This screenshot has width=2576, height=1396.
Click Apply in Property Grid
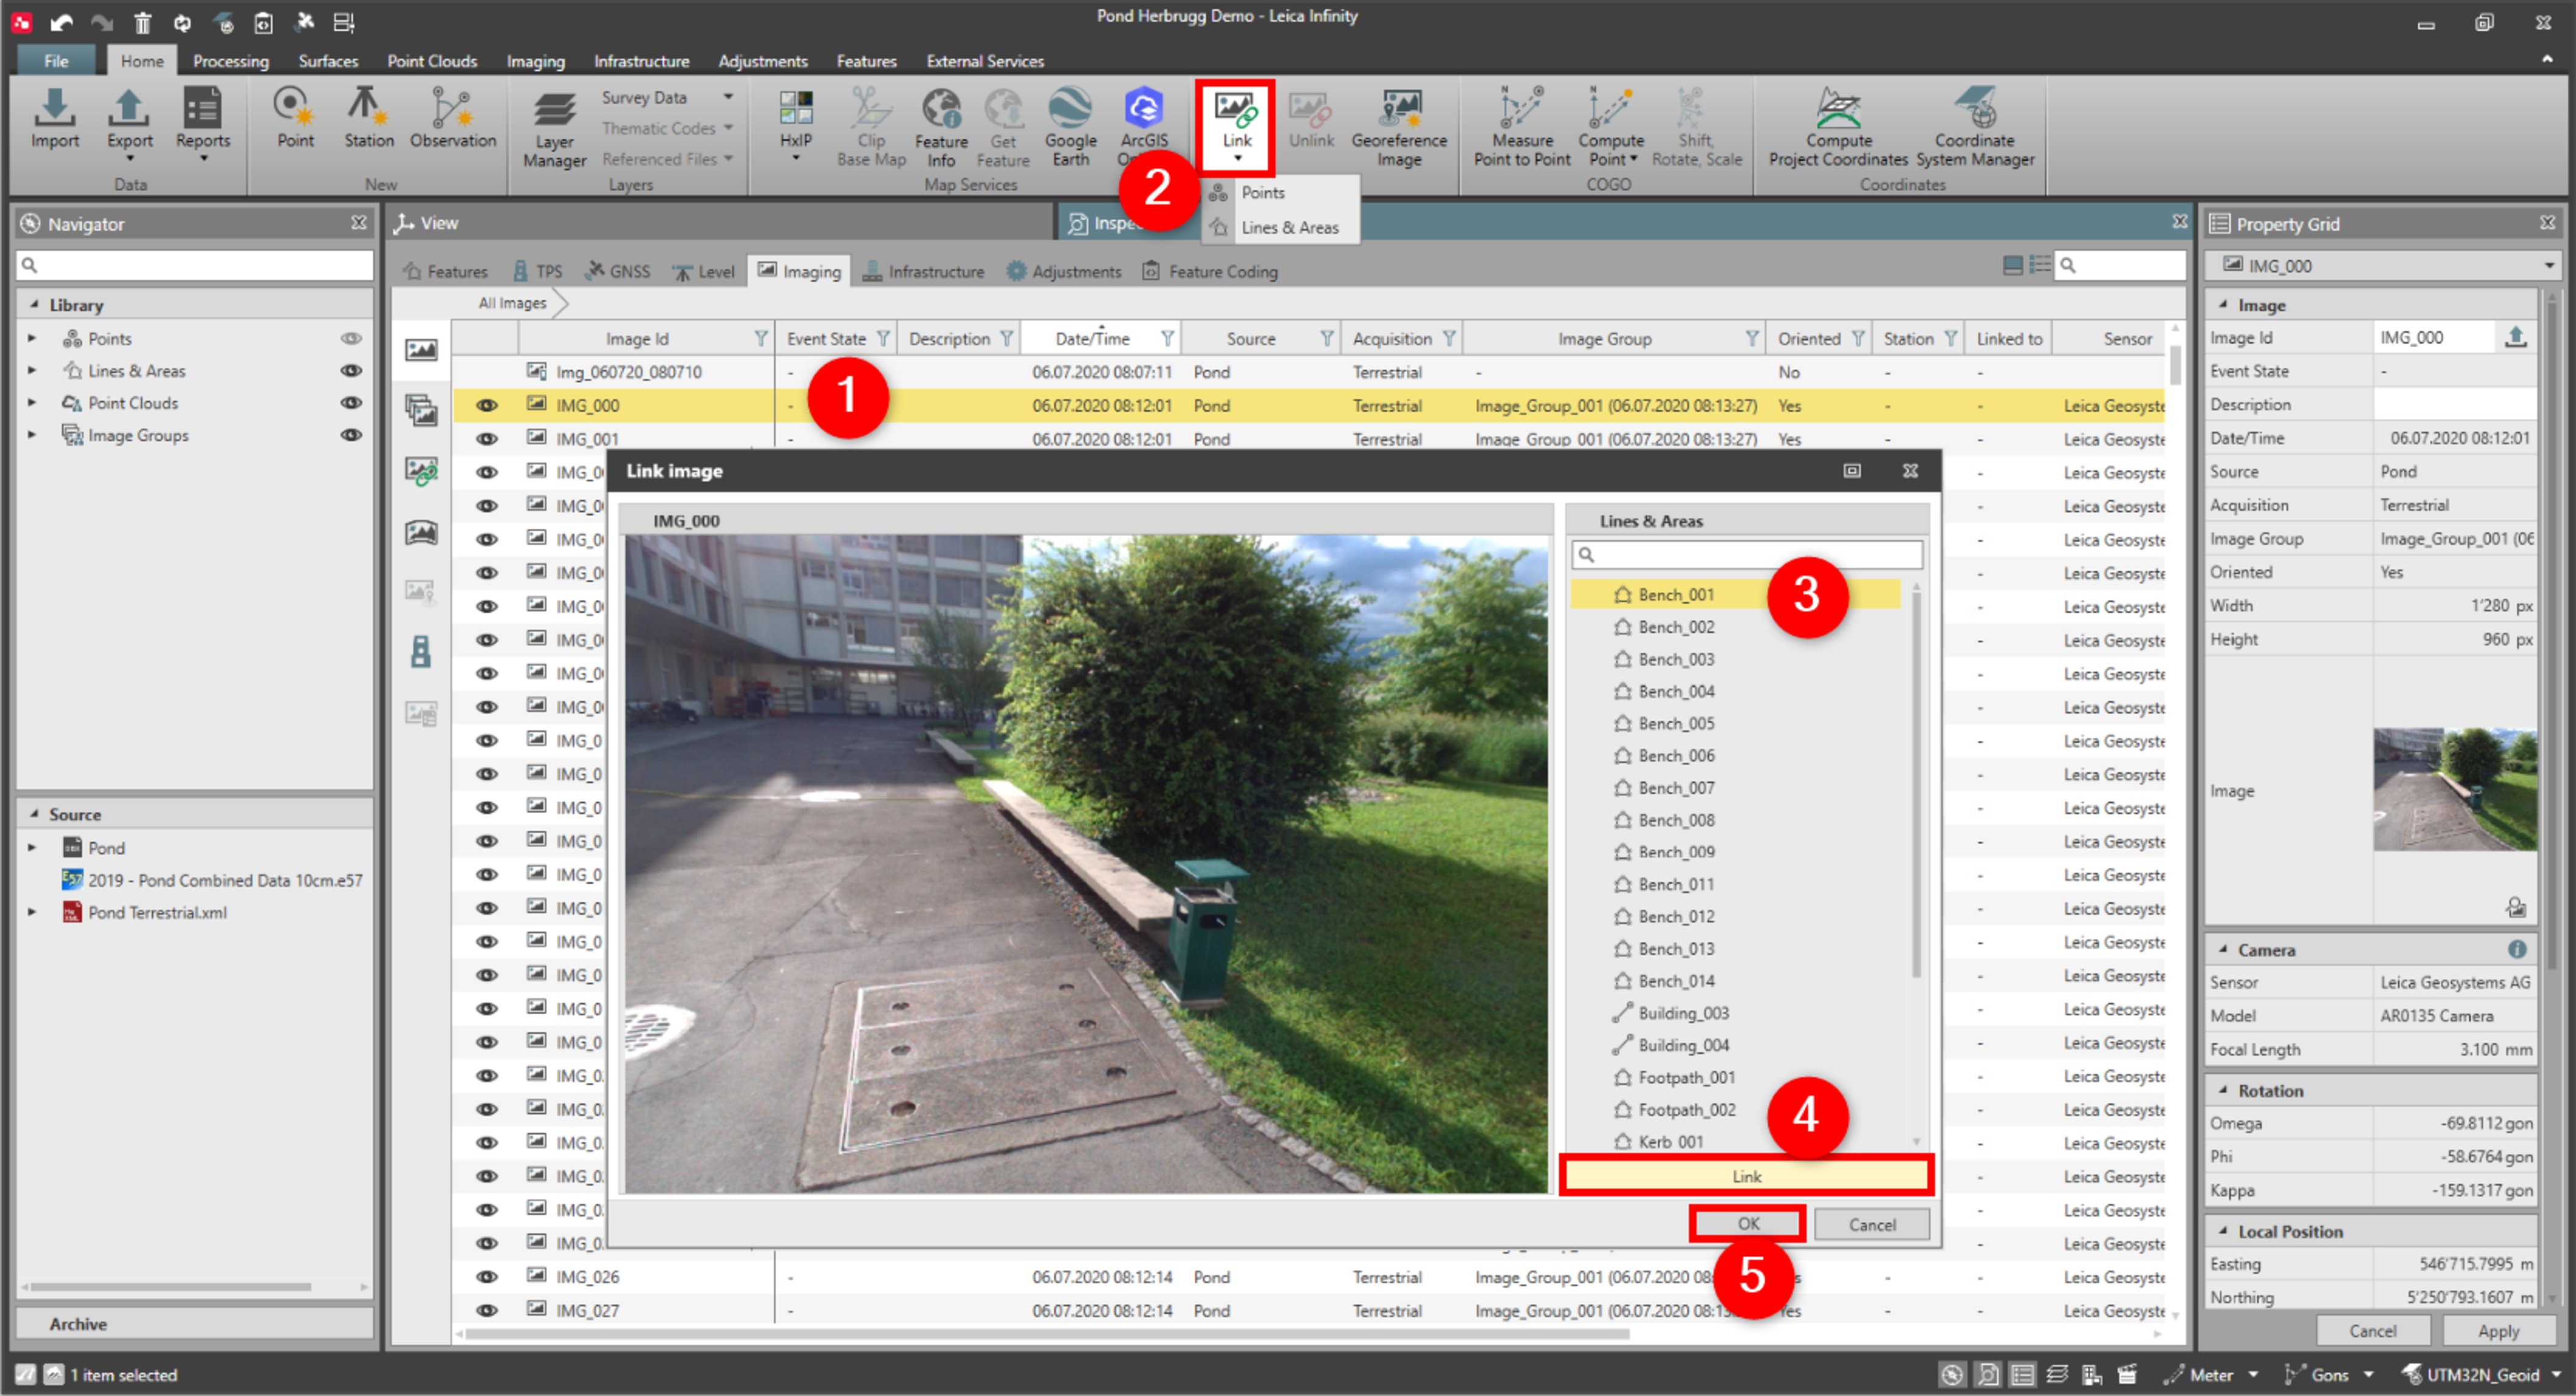click(2498, 1331)
